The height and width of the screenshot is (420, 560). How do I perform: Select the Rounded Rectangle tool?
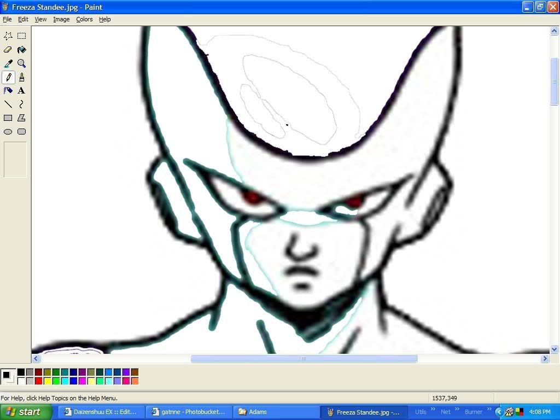[x=22, y=132]
